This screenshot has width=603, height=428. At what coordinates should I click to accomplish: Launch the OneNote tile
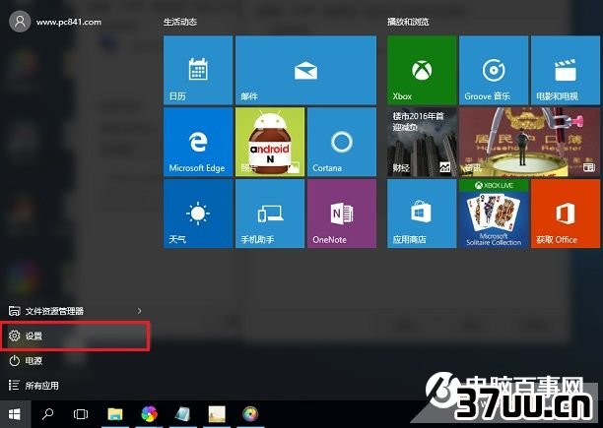pos(342,214)
